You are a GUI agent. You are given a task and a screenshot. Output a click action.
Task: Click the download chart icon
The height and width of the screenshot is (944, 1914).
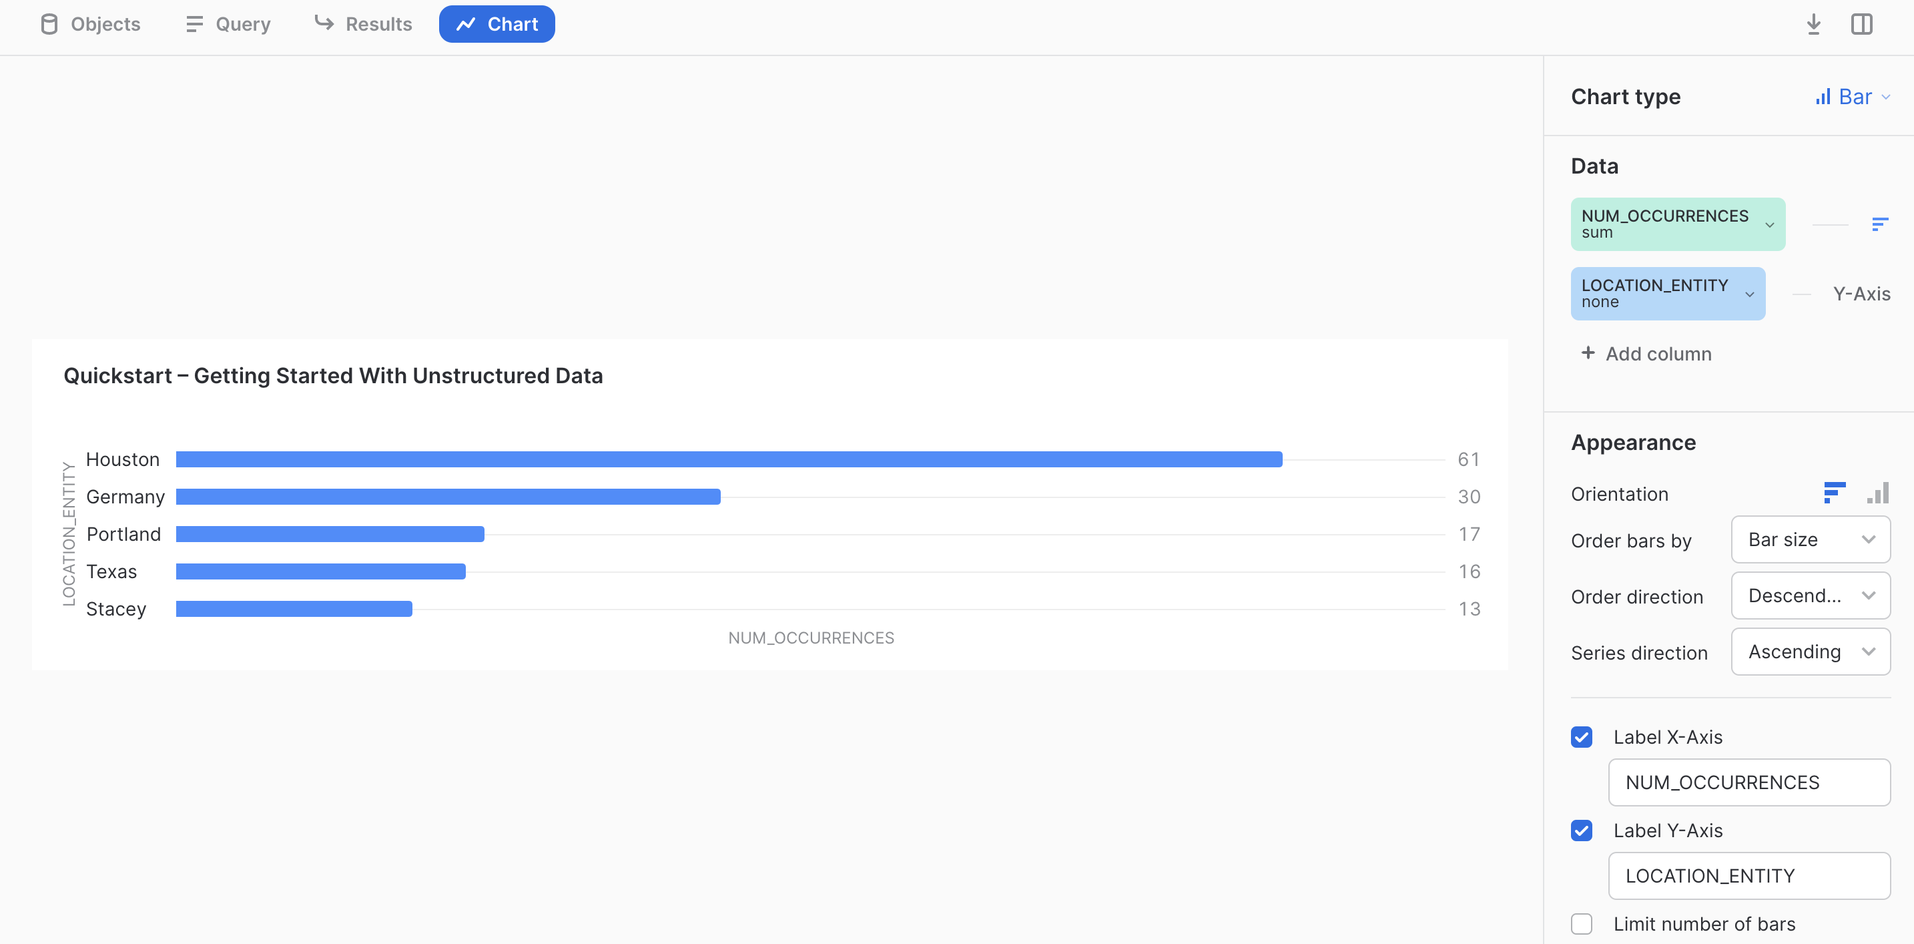tap(1813, 25)
